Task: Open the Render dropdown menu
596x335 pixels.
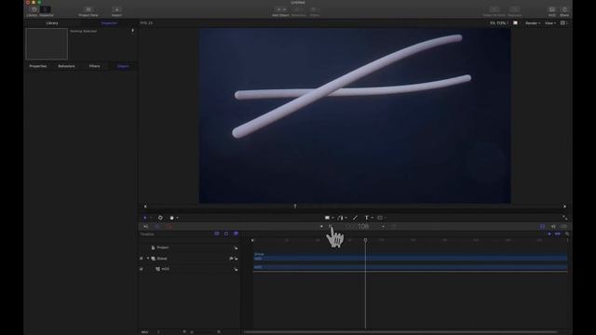Action: pos(533,23)
